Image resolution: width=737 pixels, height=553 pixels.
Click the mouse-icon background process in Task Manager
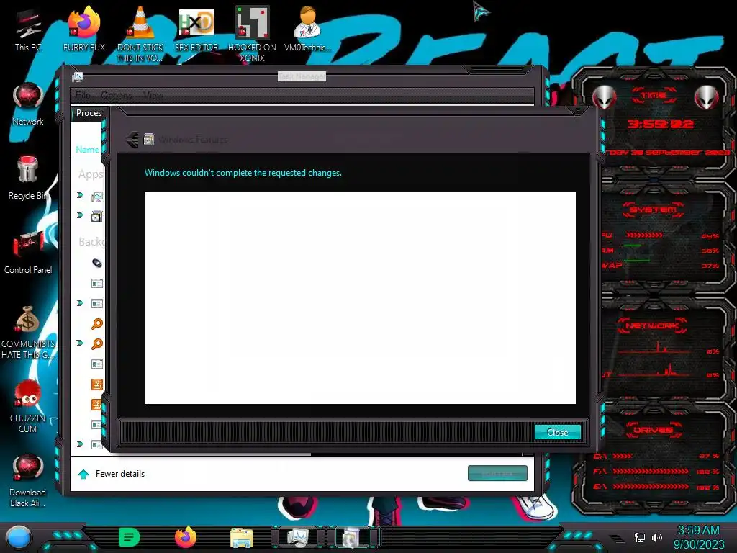[x=97, y=263]
